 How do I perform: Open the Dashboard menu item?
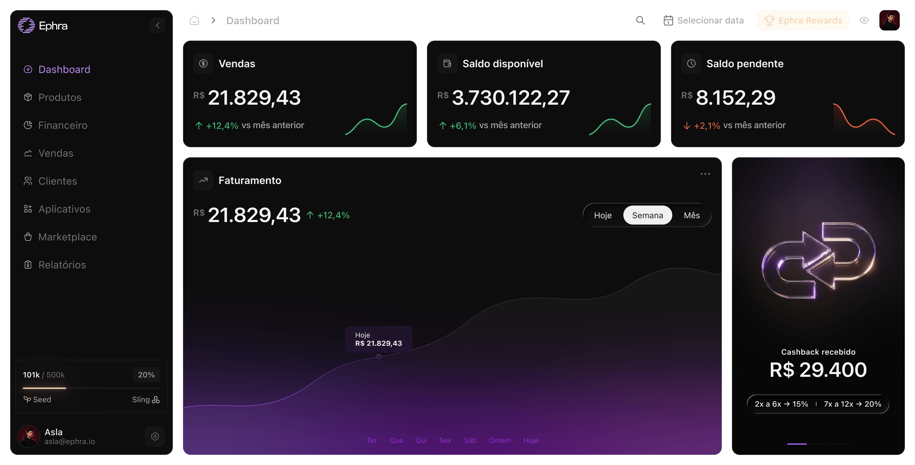tap(57, 69)
